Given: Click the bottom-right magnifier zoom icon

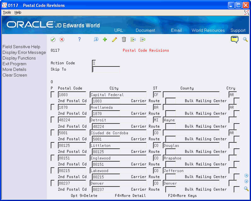Looking at the screenshot, I should pyautogui.click(x=246, y=189).
